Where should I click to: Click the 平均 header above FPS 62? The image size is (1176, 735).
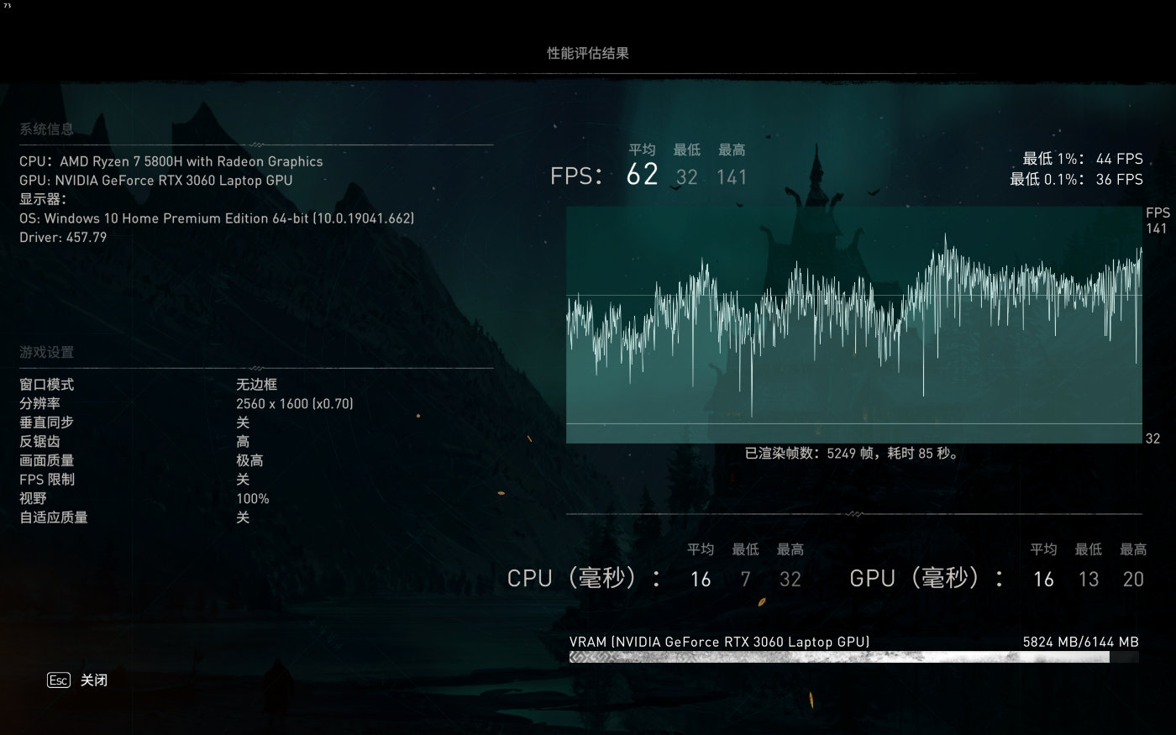[x=643, y=150]
